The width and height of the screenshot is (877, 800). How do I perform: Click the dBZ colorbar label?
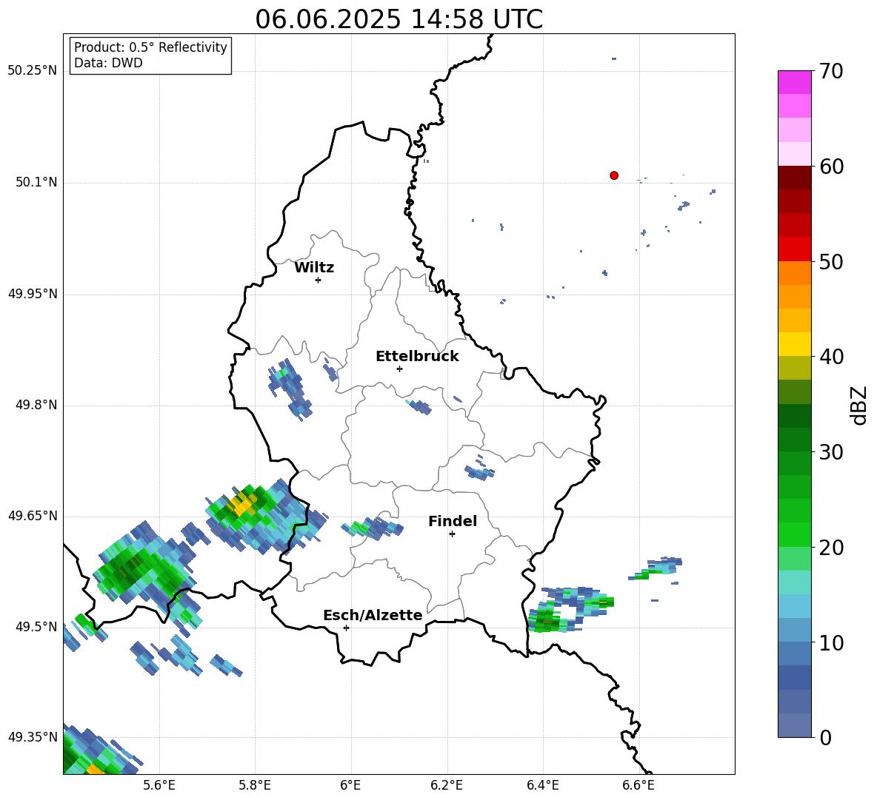tap(859, 405)
